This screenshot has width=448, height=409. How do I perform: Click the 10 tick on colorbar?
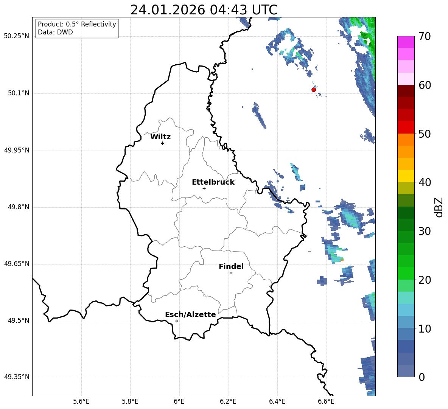point(425,328)
